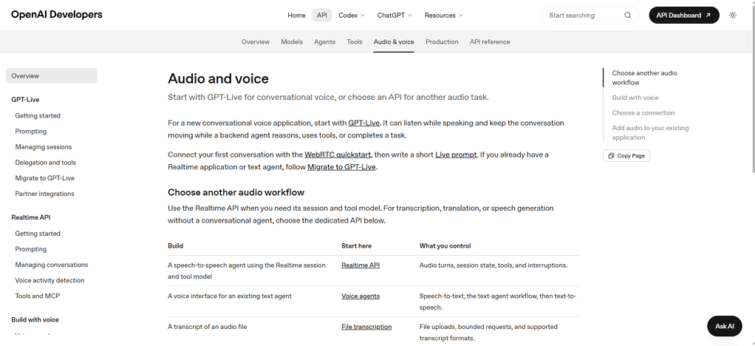Click the search magnifier icon
755x346 pixels.
627,16
